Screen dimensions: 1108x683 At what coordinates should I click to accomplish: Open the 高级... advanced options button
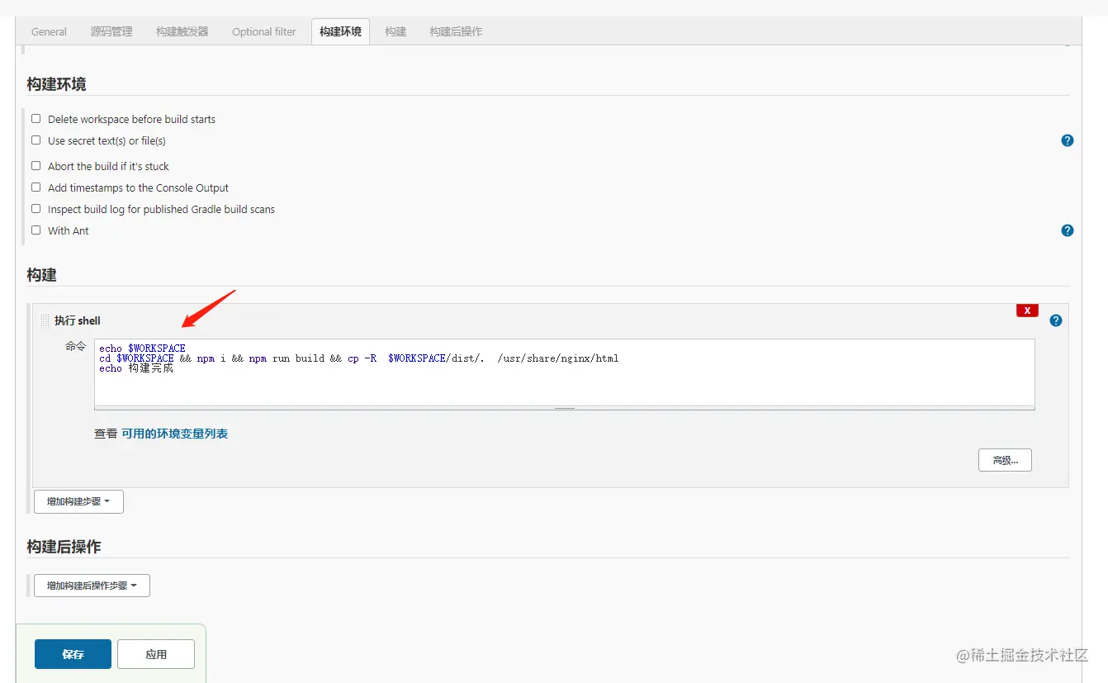tap(1005, 460)
